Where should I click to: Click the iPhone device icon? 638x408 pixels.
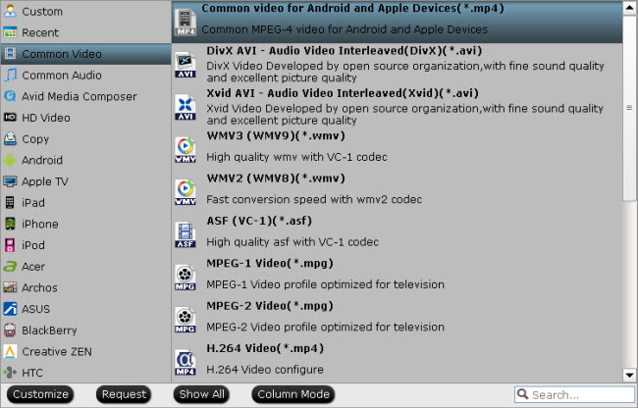pyautogui.click(x=10, y=224)
